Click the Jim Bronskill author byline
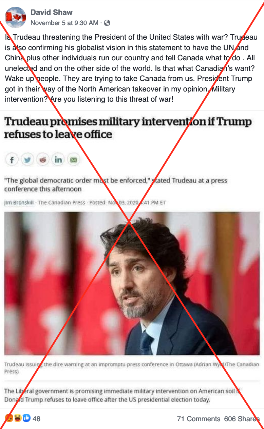The width and height of the screenshot is (264, 429). tap(19, 203)
